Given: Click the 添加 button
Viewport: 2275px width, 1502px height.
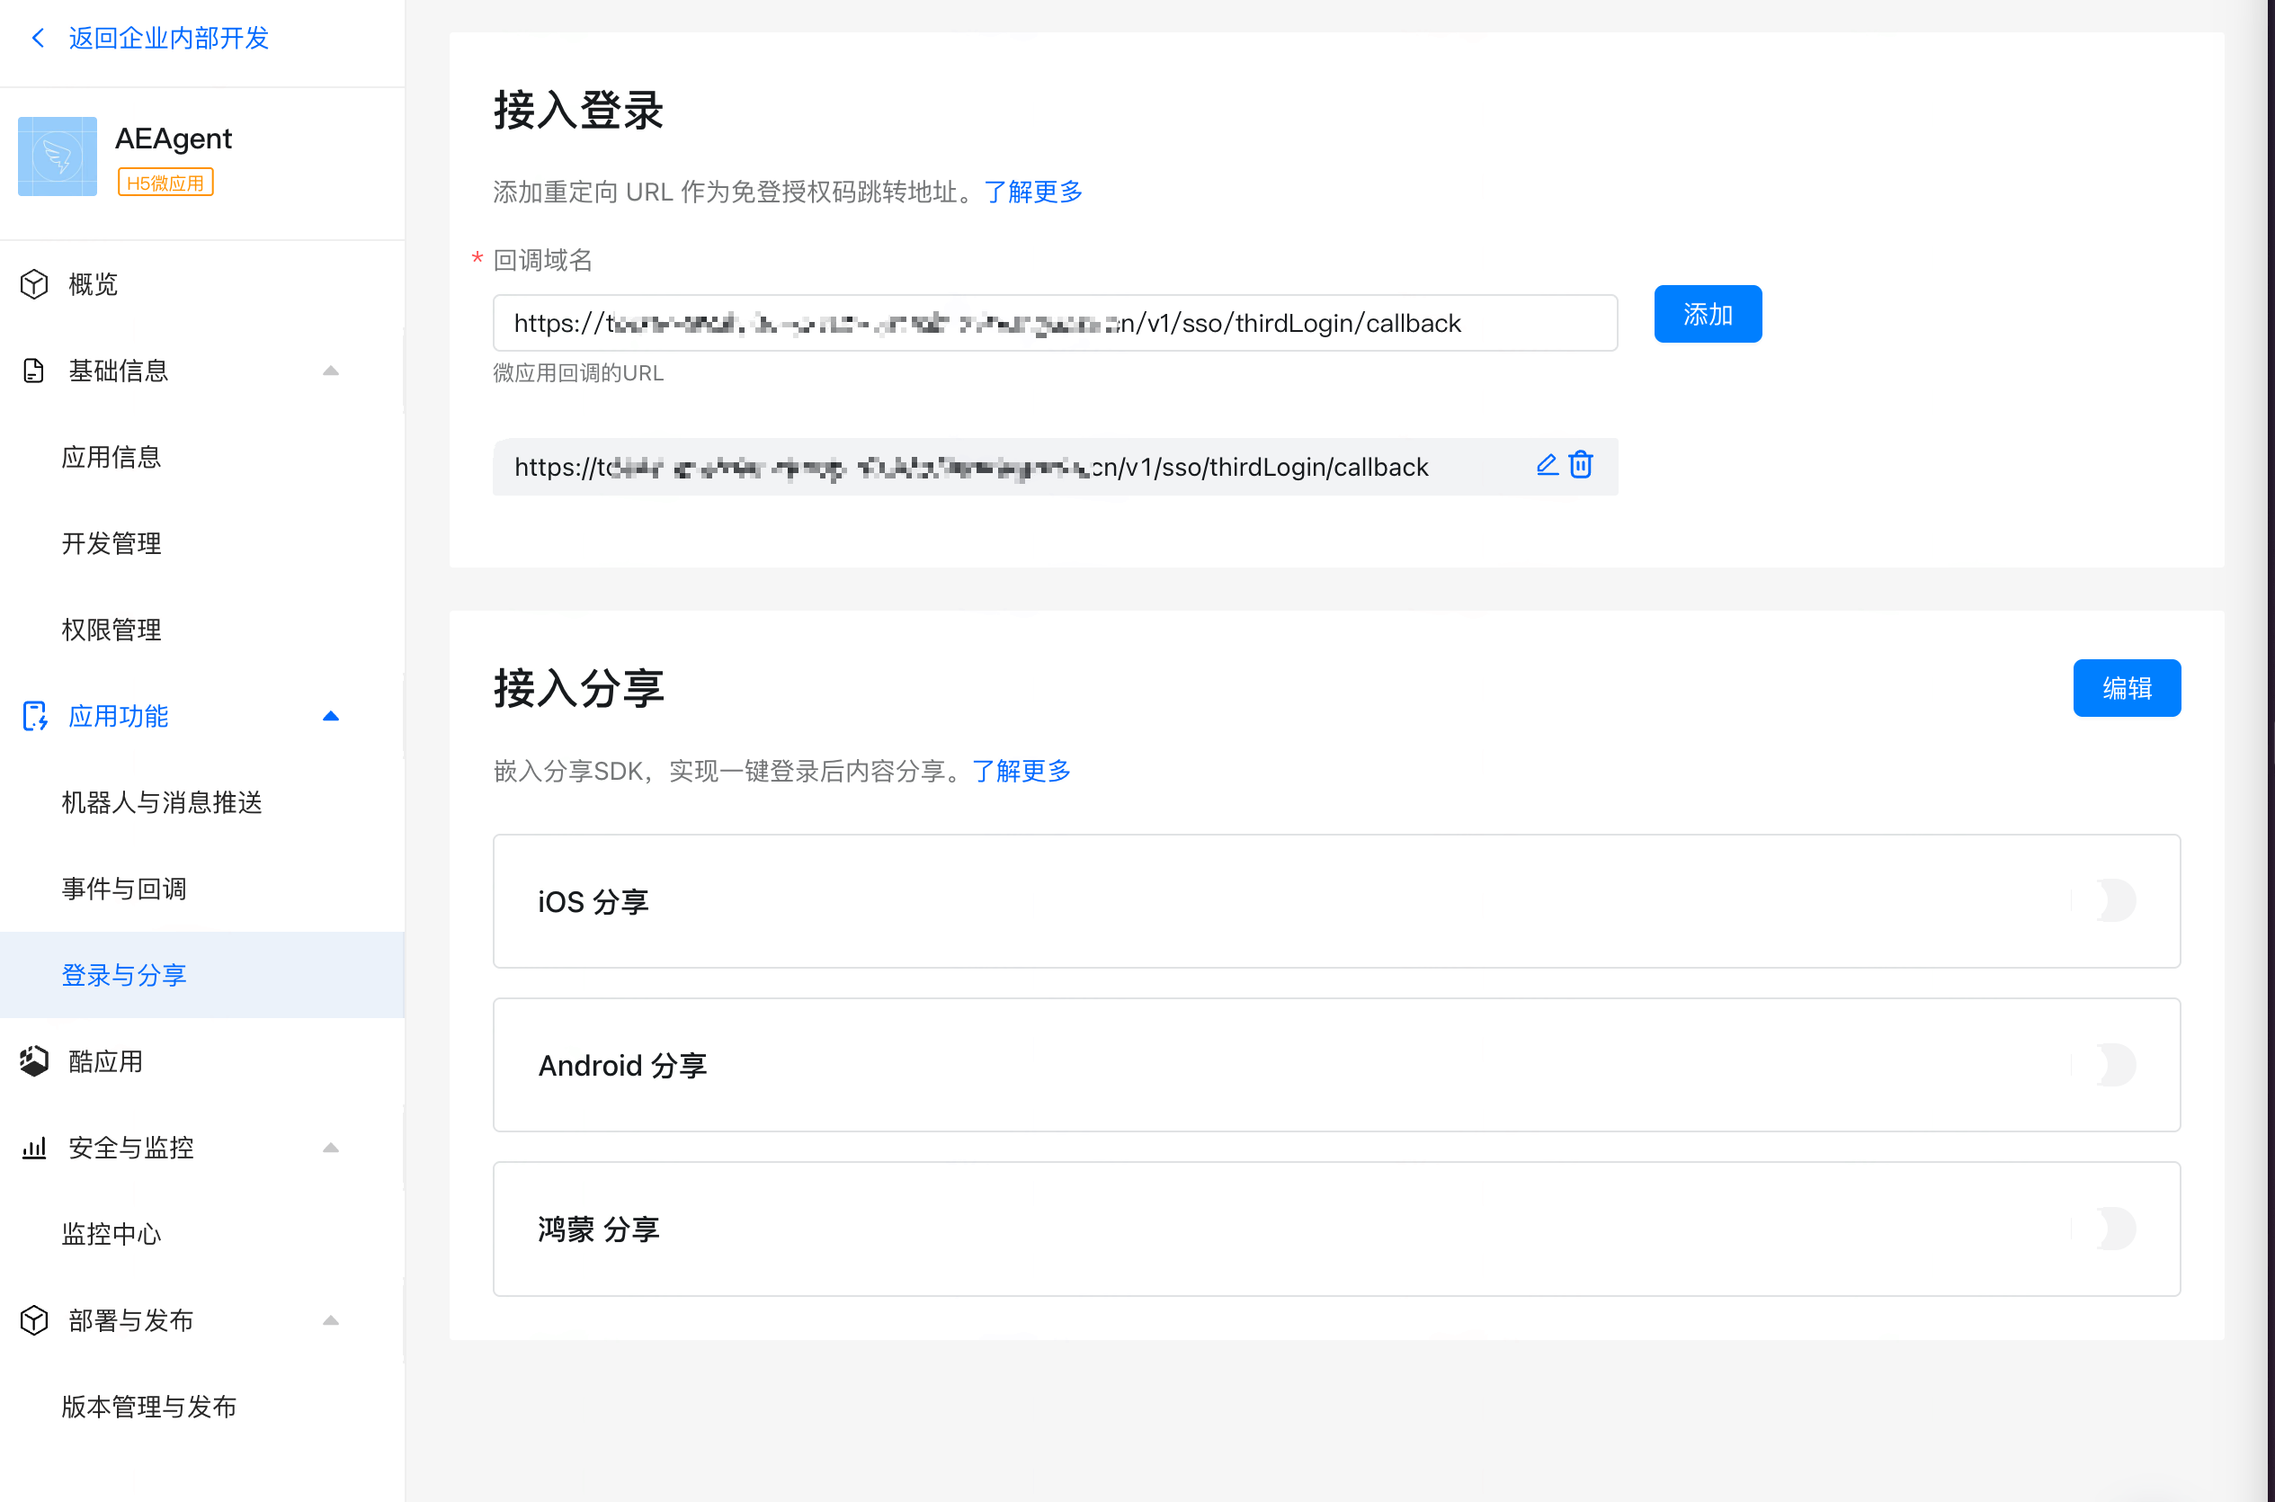Looking at the screenshot, I should 1708,314.
